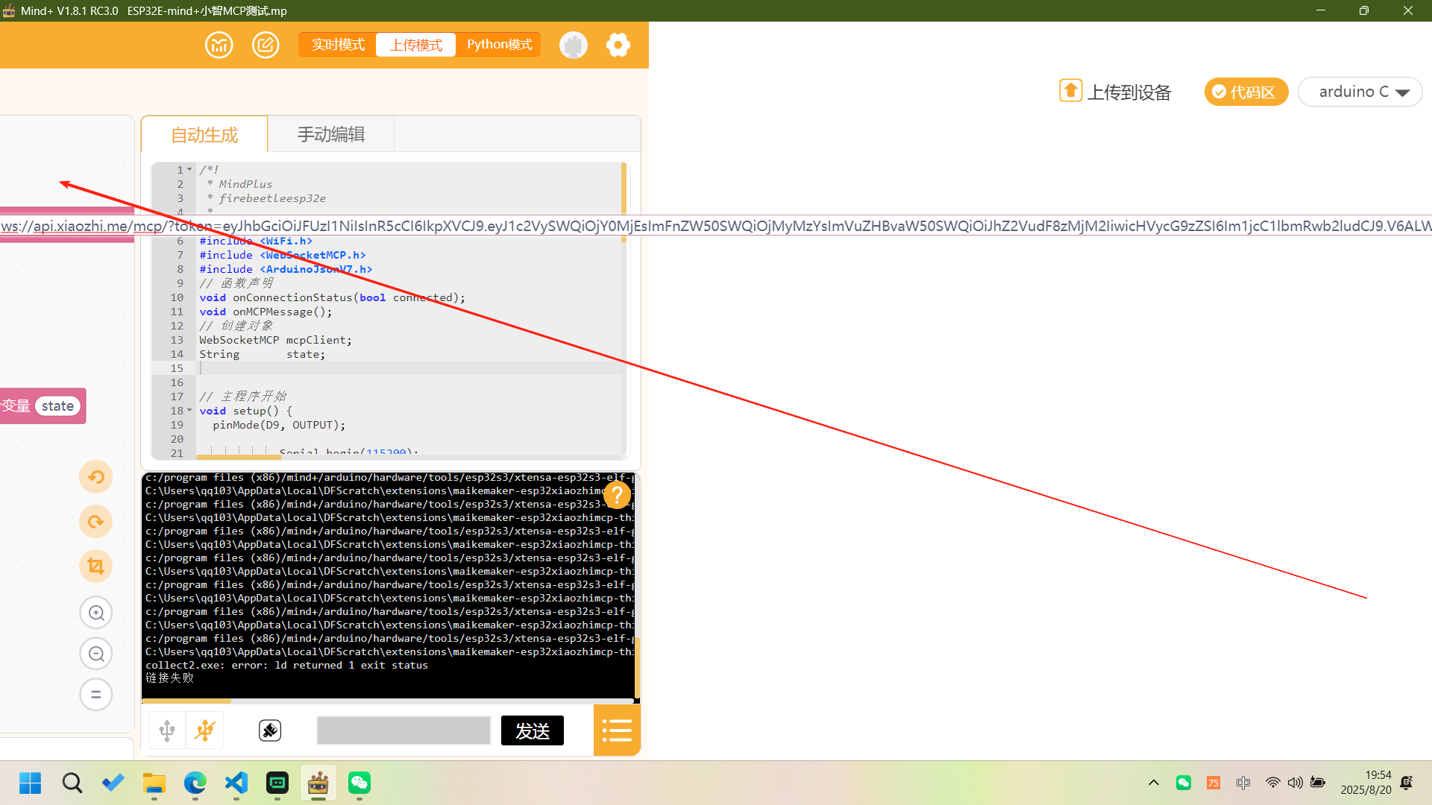Viewport: 1432px width, 805px height.
Task: Click the 发送 send button
Action: tap(533, 730)
